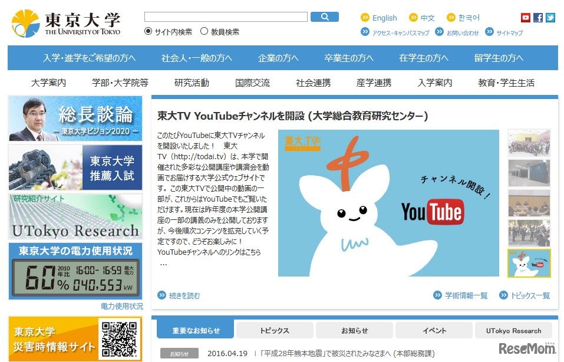Image resolution: width=564 pixels, height=362 pixels.
Task: Click the arrow icon beside アクセス・キャンパスマップ
Action: click(x=365, y=32)
